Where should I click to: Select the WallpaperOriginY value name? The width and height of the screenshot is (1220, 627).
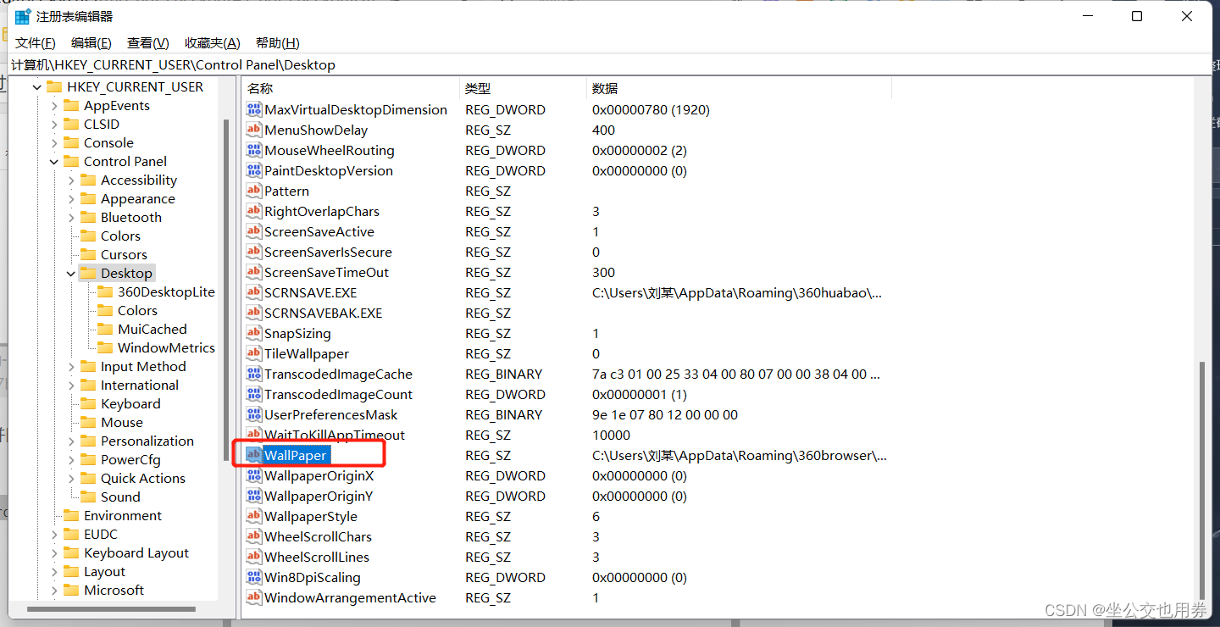319,496
